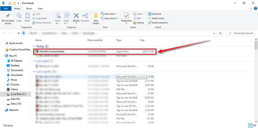Collapse the ribbon with chevron
This screenshot has height=128, width=258.
(x=251, y=8)
